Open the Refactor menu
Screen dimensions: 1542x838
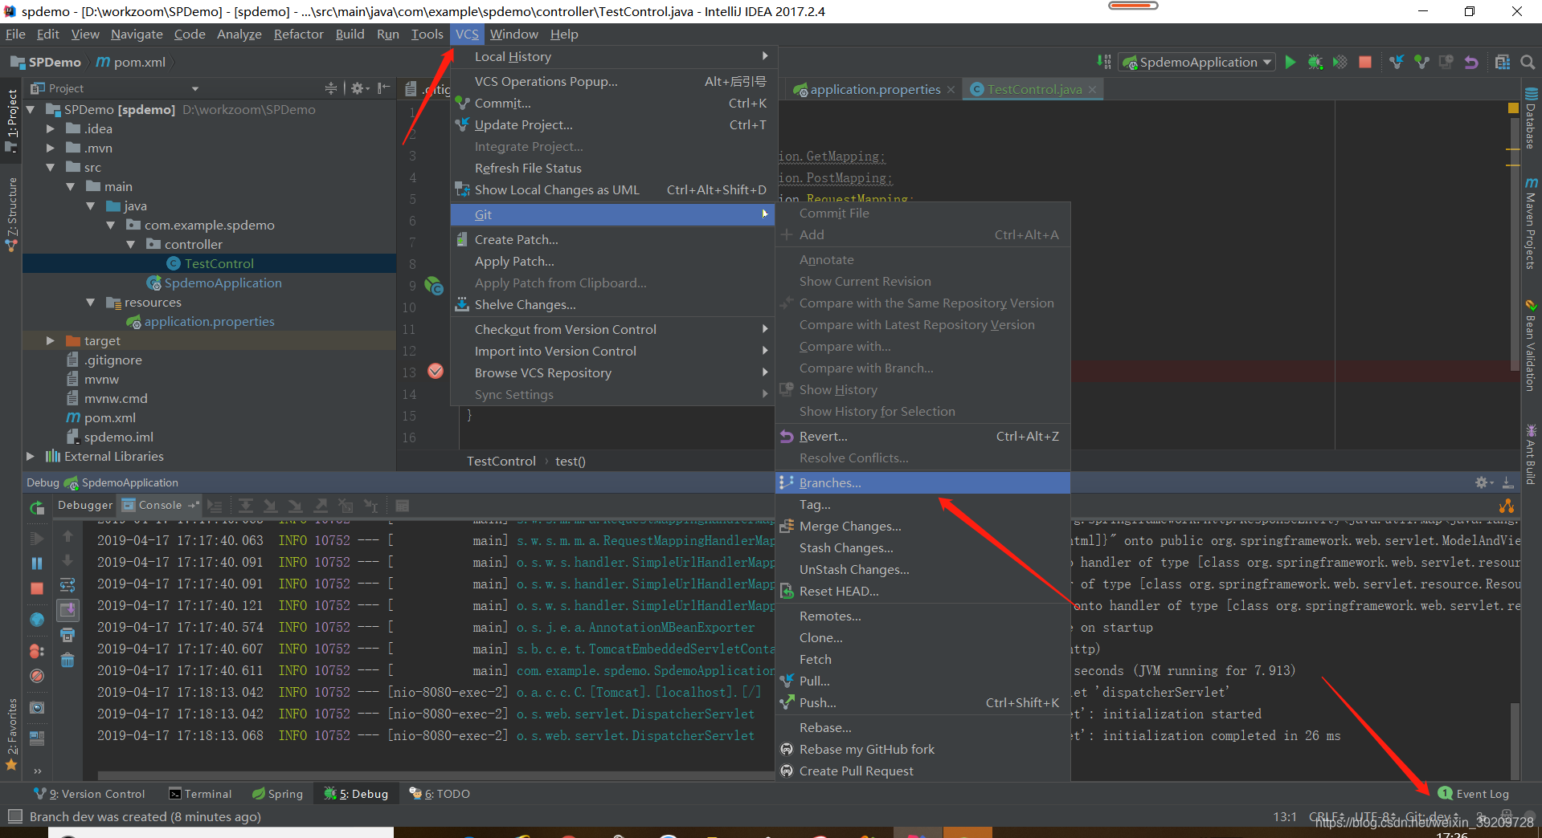(298, 34)
